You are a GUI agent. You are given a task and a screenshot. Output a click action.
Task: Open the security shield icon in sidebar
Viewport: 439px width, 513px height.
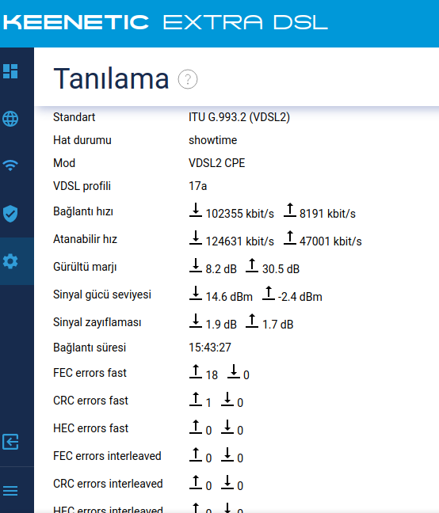(10, 214)
